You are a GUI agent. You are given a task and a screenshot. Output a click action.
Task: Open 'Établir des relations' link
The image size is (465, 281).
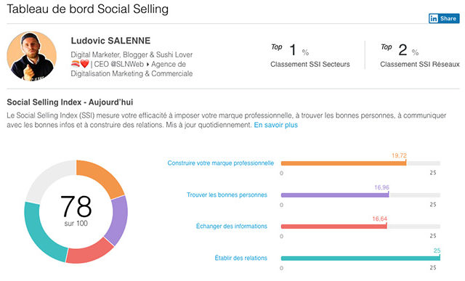pos(240,258)
